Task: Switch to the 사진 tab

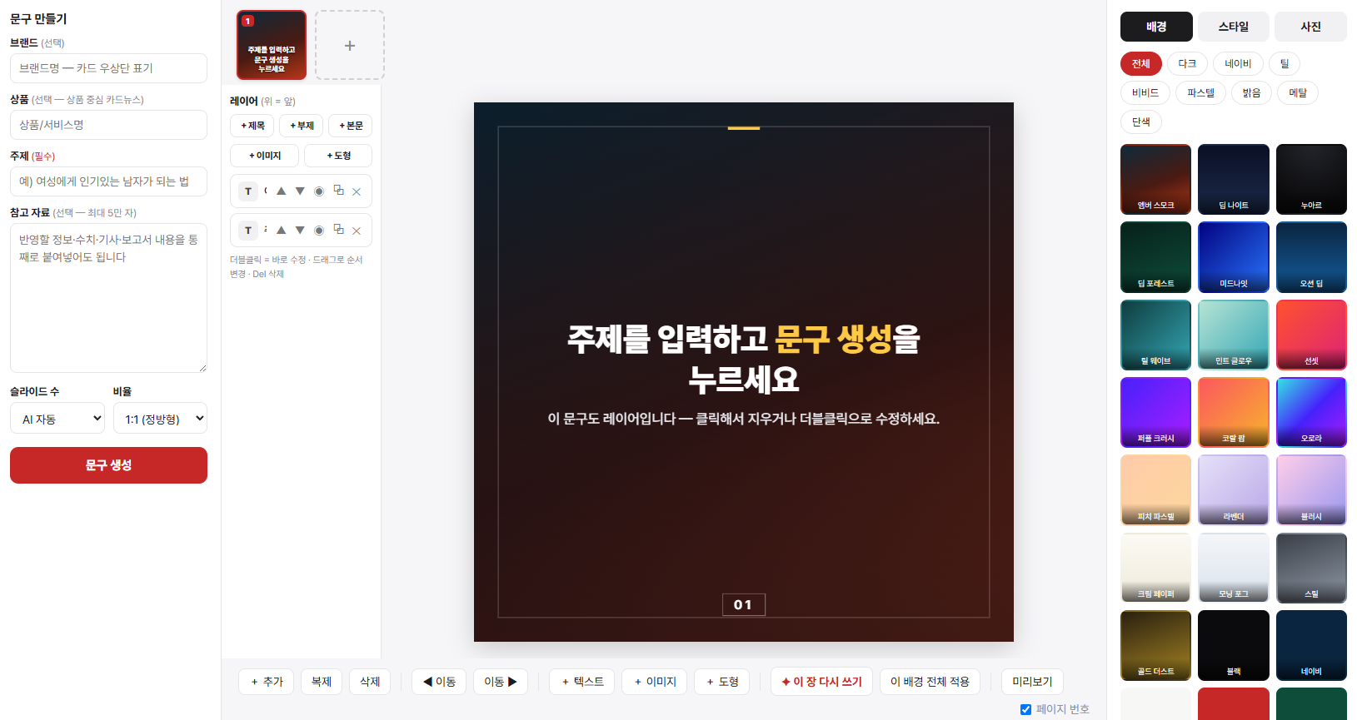Action: 1311,27
